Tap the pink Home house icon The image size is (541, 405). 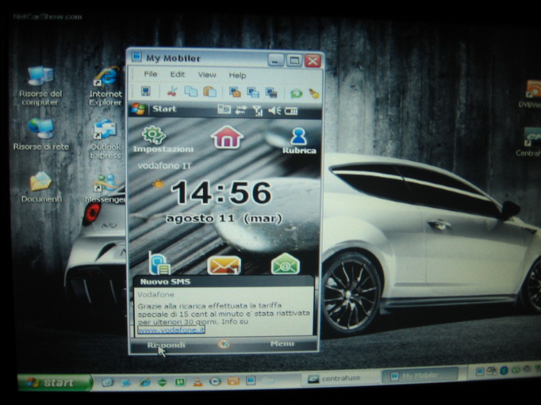[227, 137]
